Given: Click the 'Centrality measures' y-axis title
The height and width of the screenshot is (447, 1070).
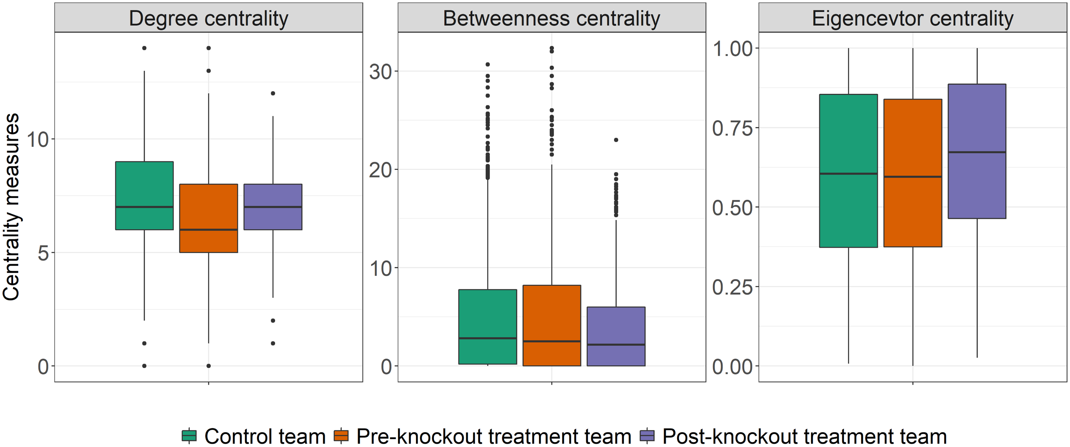Looking at the screenshot, I should point(11,207).
